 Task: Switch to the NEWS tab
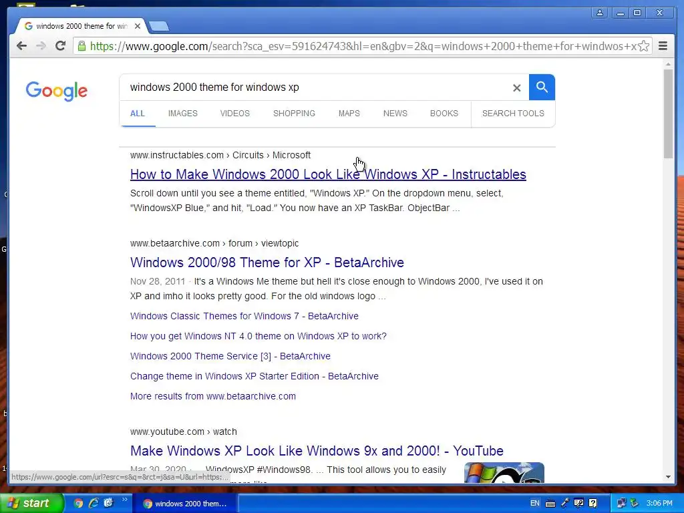tap(395, 114)
